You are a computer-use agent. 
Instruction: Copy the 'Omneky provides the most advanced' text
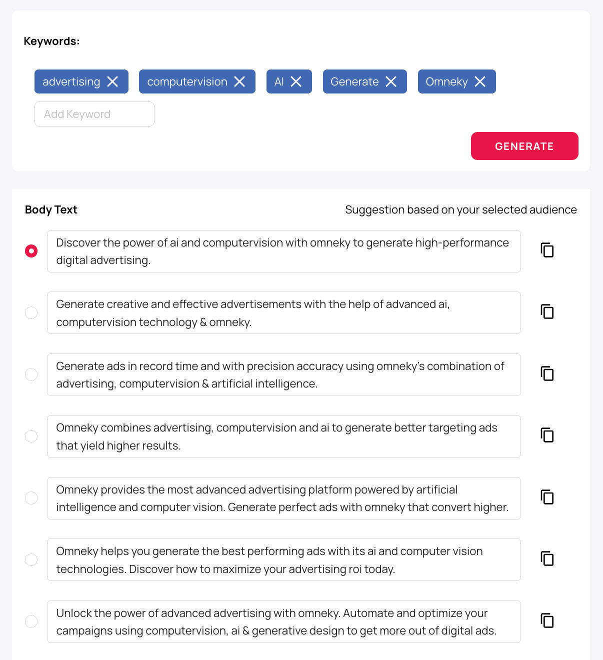547,497
